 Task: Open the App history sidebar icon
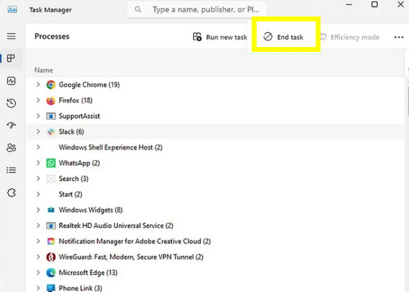tap(11, 103)
